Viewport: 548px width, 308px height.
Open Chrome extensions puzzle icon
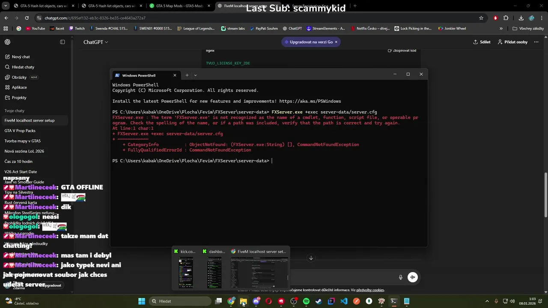(506, 18)
